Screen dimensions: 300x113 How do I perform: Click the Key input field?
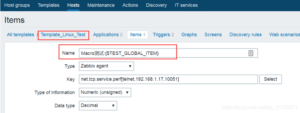pyautogui.click(x=168, y=79)
